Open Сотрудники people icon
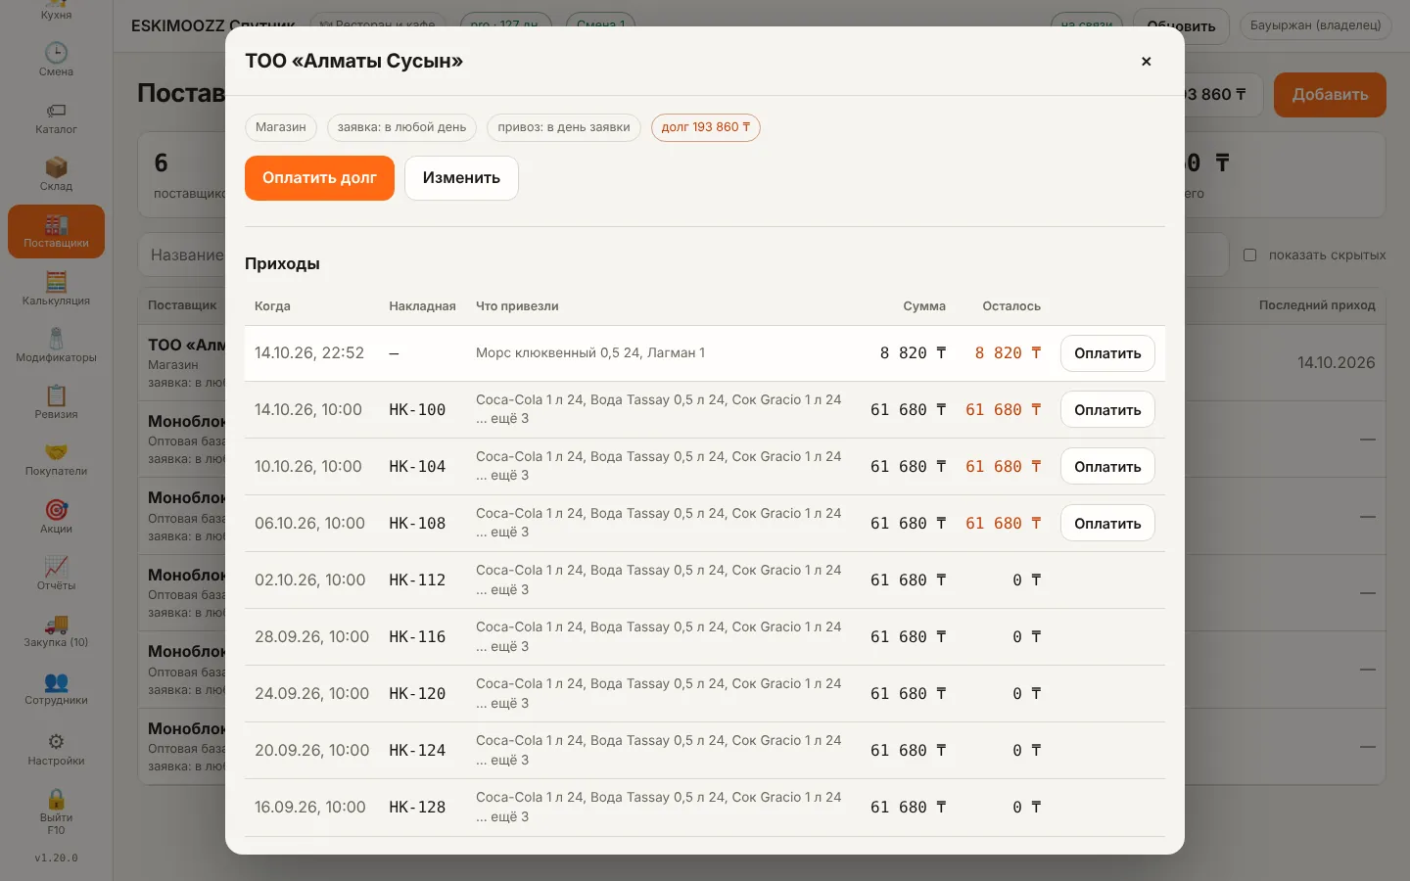1410x881 pixels. 56,681
